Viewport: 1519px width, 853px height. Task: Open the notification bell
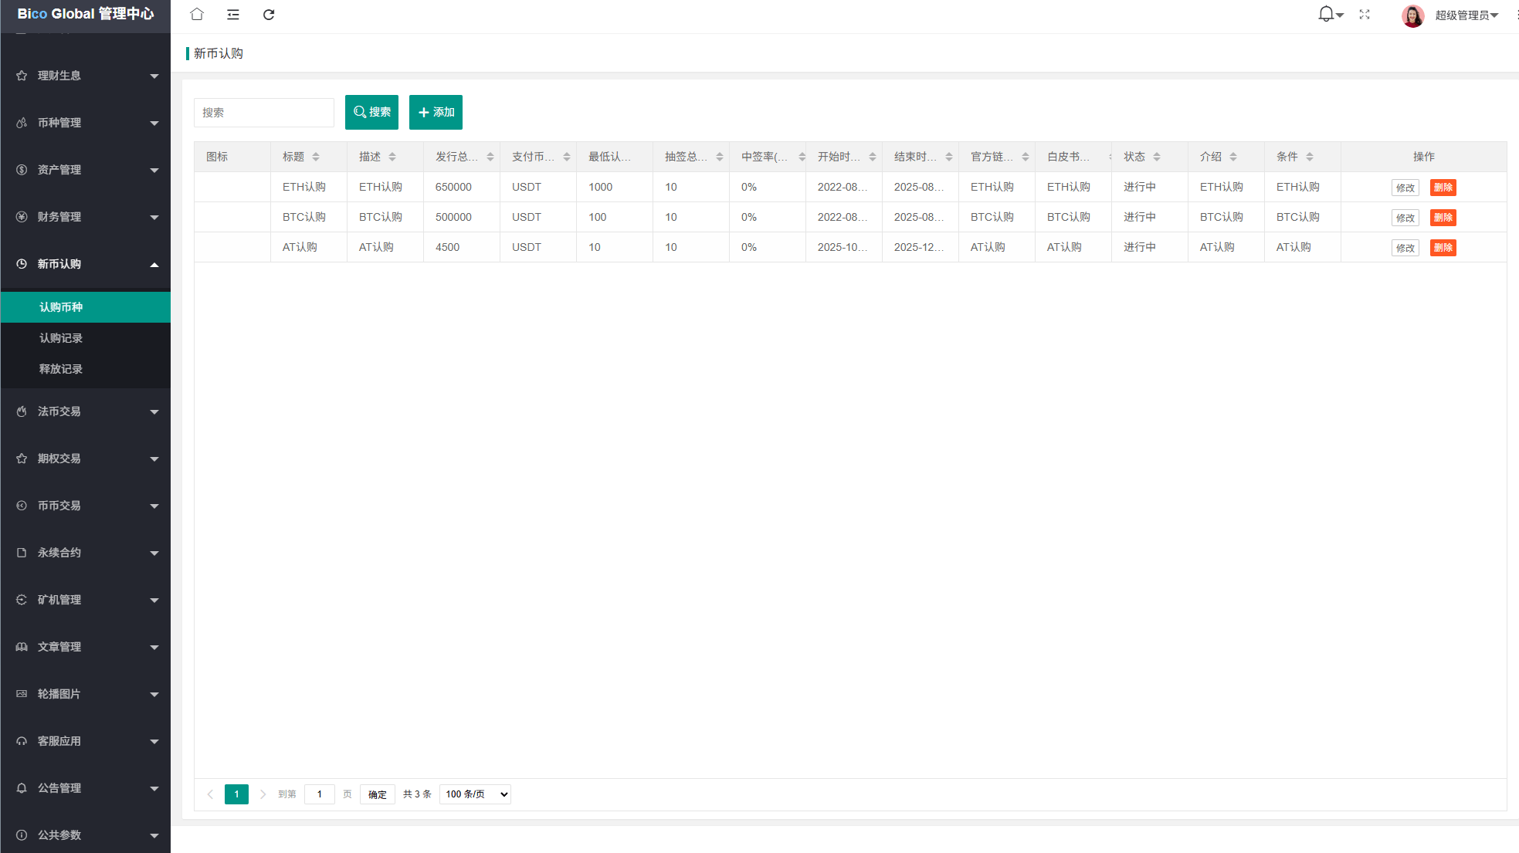[x=1327, y=14]
